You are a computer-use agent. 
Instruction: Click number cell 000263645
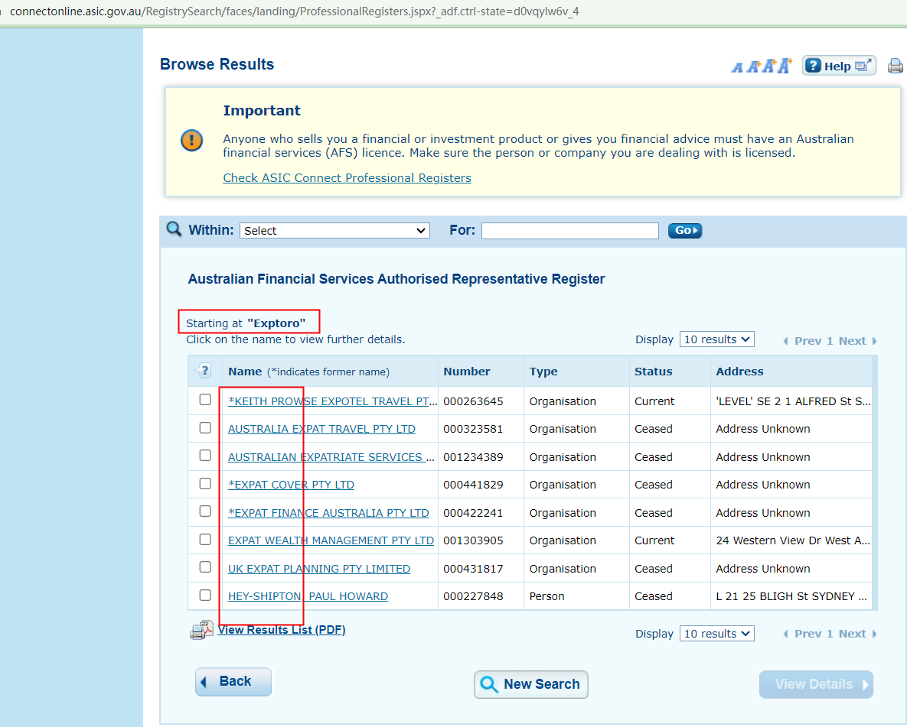pos(473,401)
